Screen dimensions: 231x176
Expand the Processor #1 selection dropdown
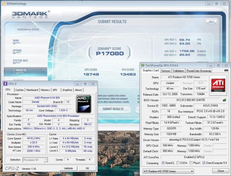point(35,160)
